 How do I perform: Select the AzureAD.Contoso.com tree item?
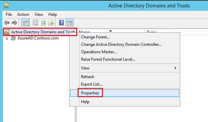[x=38, y=38]
